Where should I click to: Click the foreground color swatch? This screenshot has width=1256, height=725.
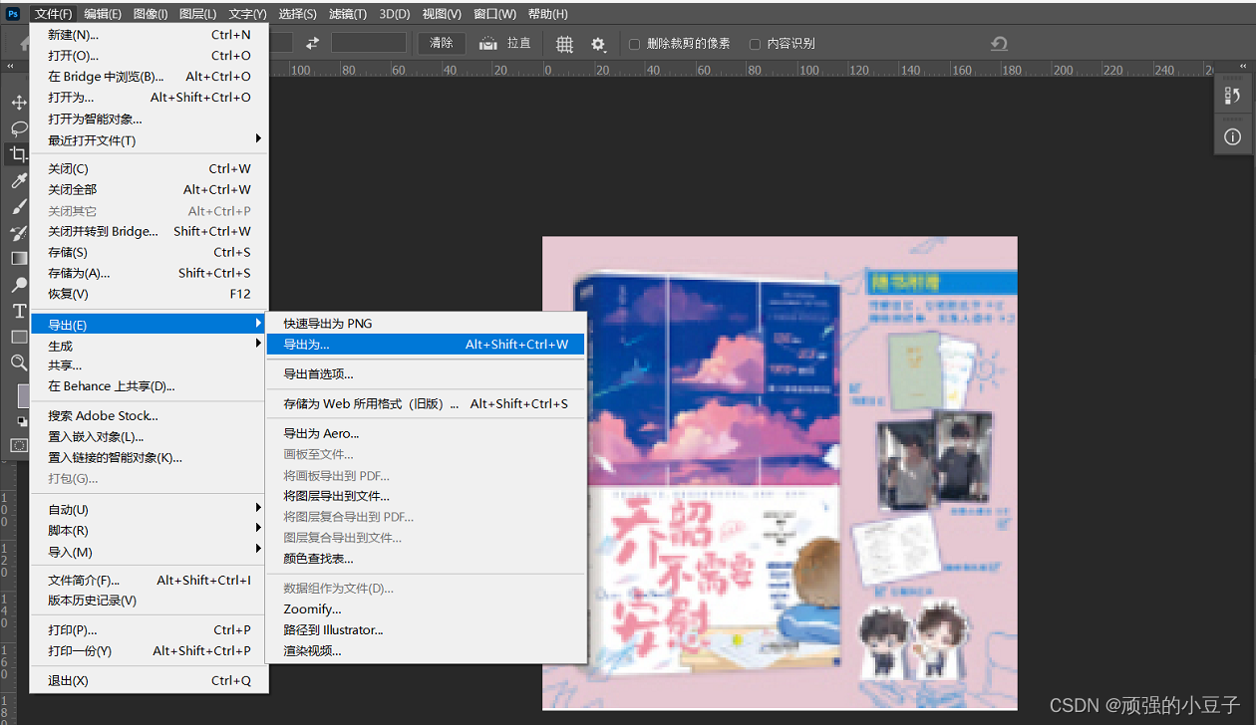click(23, 396)
